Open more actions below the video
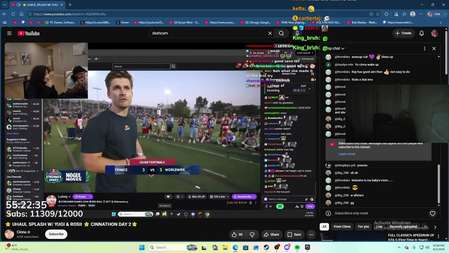 click(x=311, y=235)
